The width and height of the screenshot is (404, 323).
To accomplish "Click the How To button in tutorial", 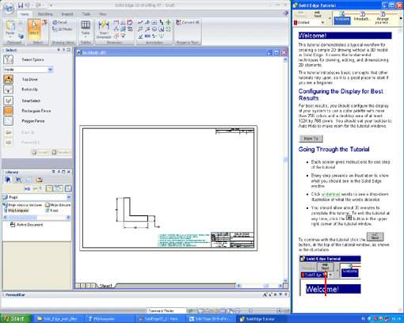I will (311, 139).
